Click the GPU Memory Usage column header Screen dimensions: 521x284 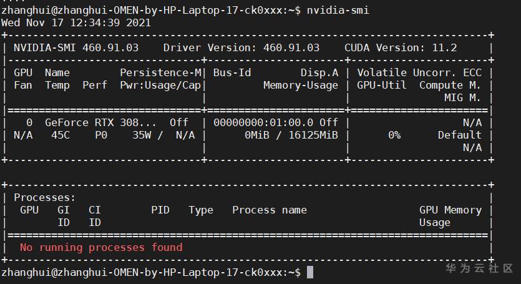[450, 216]
